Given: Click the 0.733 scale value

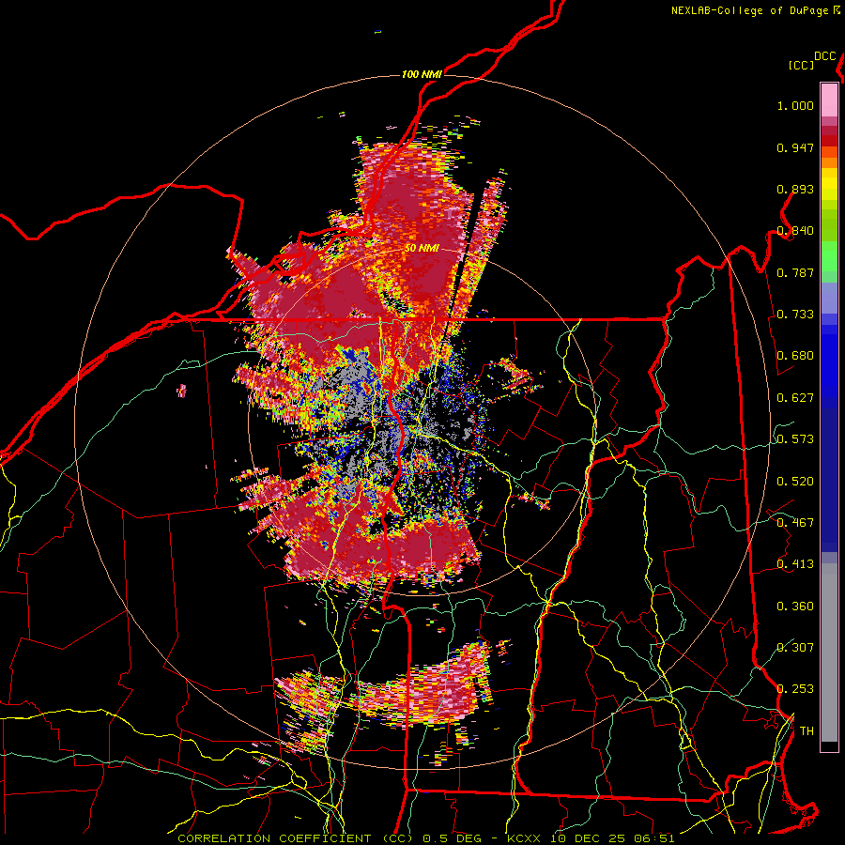Looking at the screenshot, I should coord(795,315).
